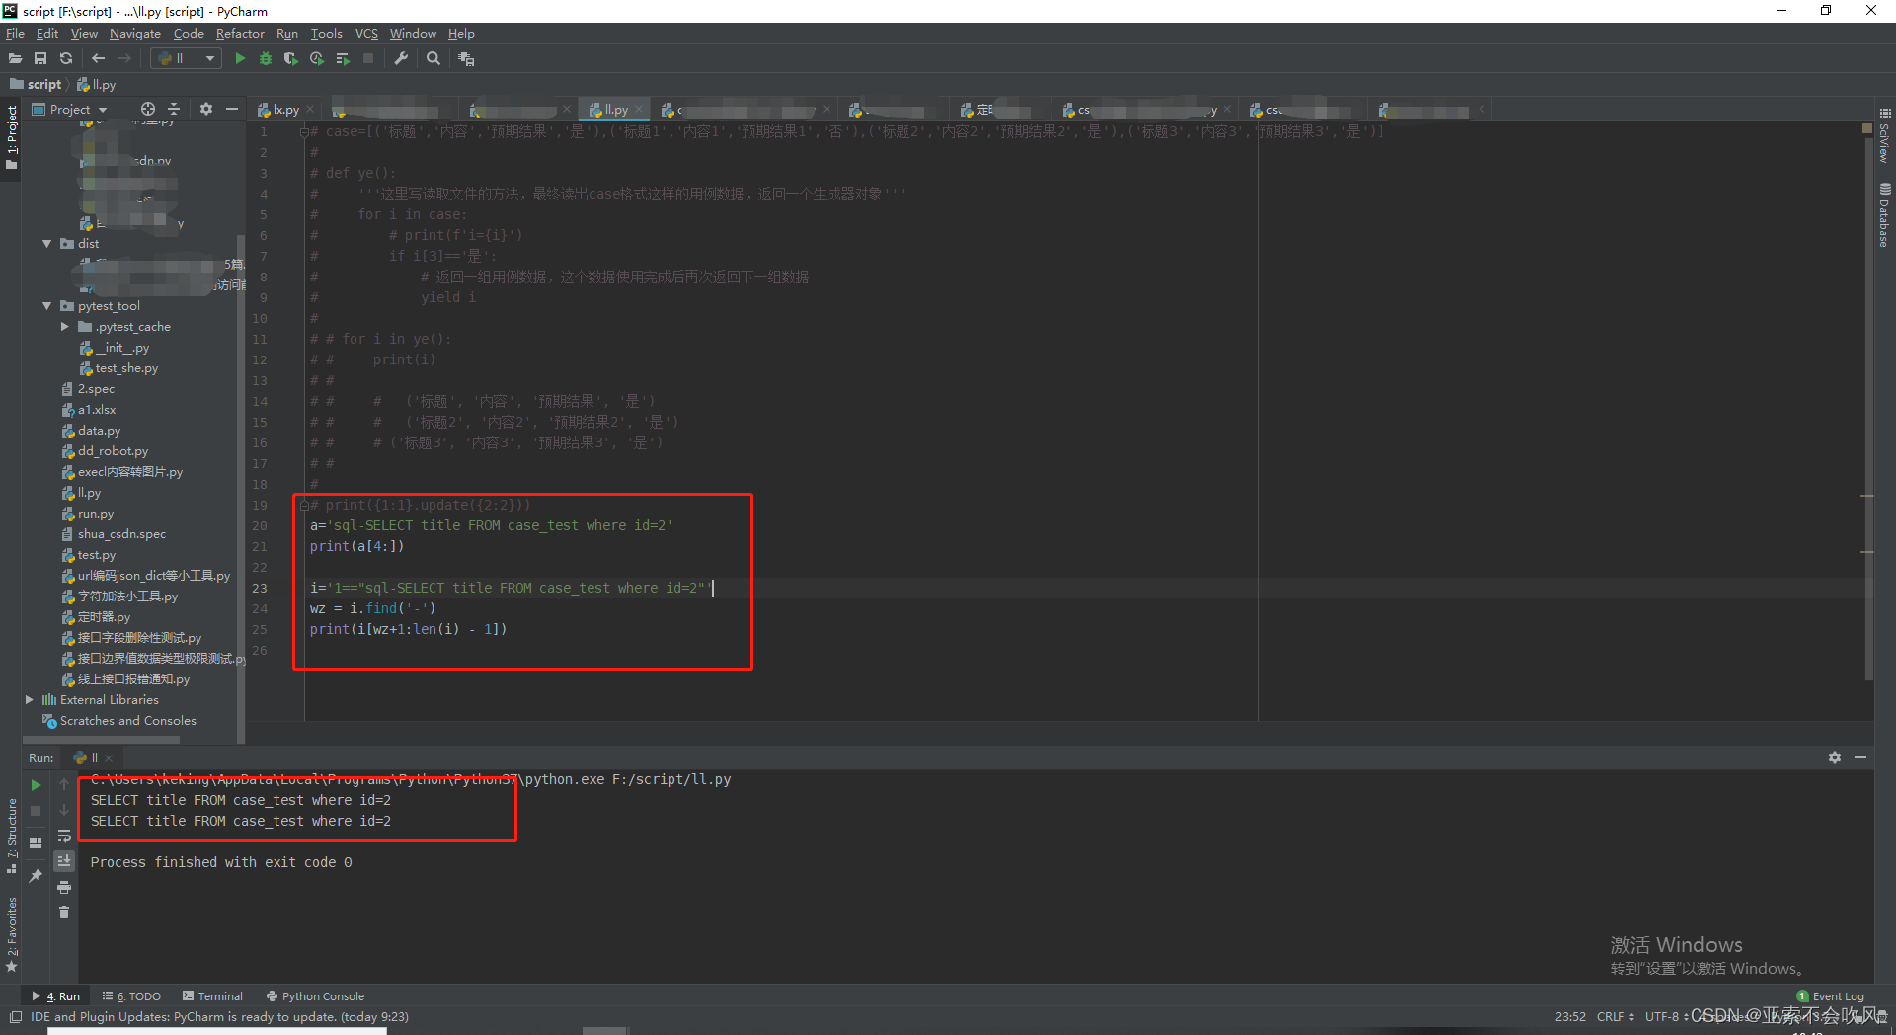Close the ll.py editor tab

(639, 110)
